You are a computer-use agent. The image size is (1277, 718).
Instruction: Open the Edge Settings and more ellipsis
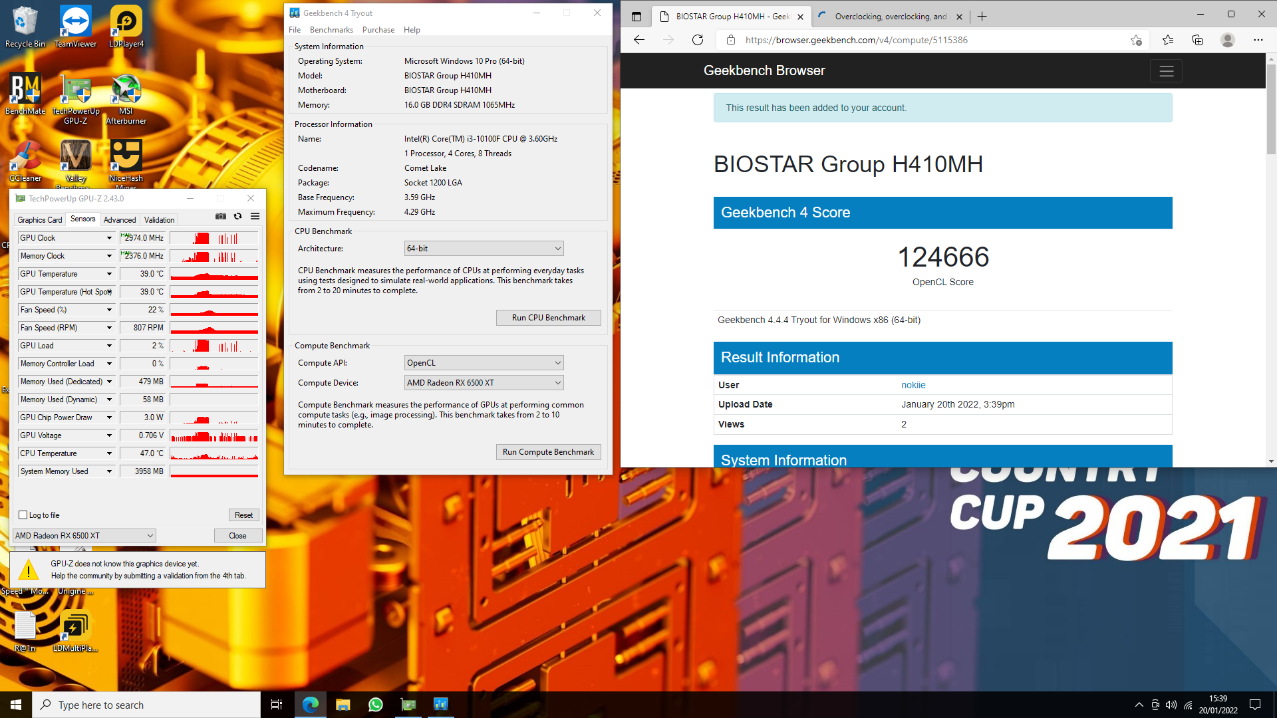pyautogui.click(x=1258, y=40)
